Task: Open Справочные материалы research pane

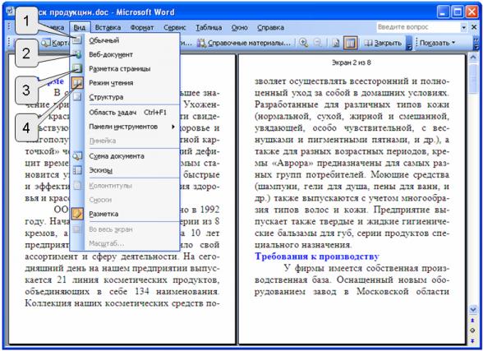Action: pyautogui.click(x=244, y=43)
